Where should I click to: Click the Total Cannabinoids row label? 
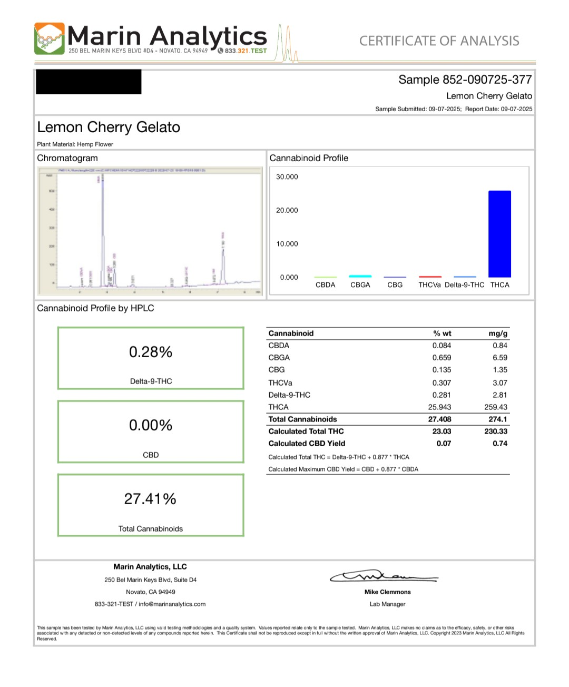[x=302, y=419]
